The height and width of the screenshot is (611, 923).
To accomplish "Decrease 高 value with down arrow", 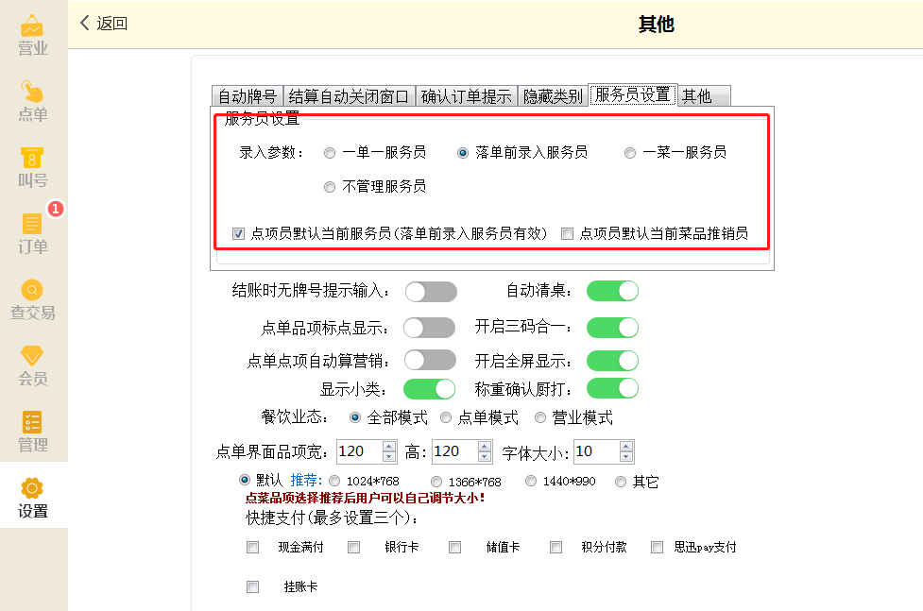I will coord(485,457).
